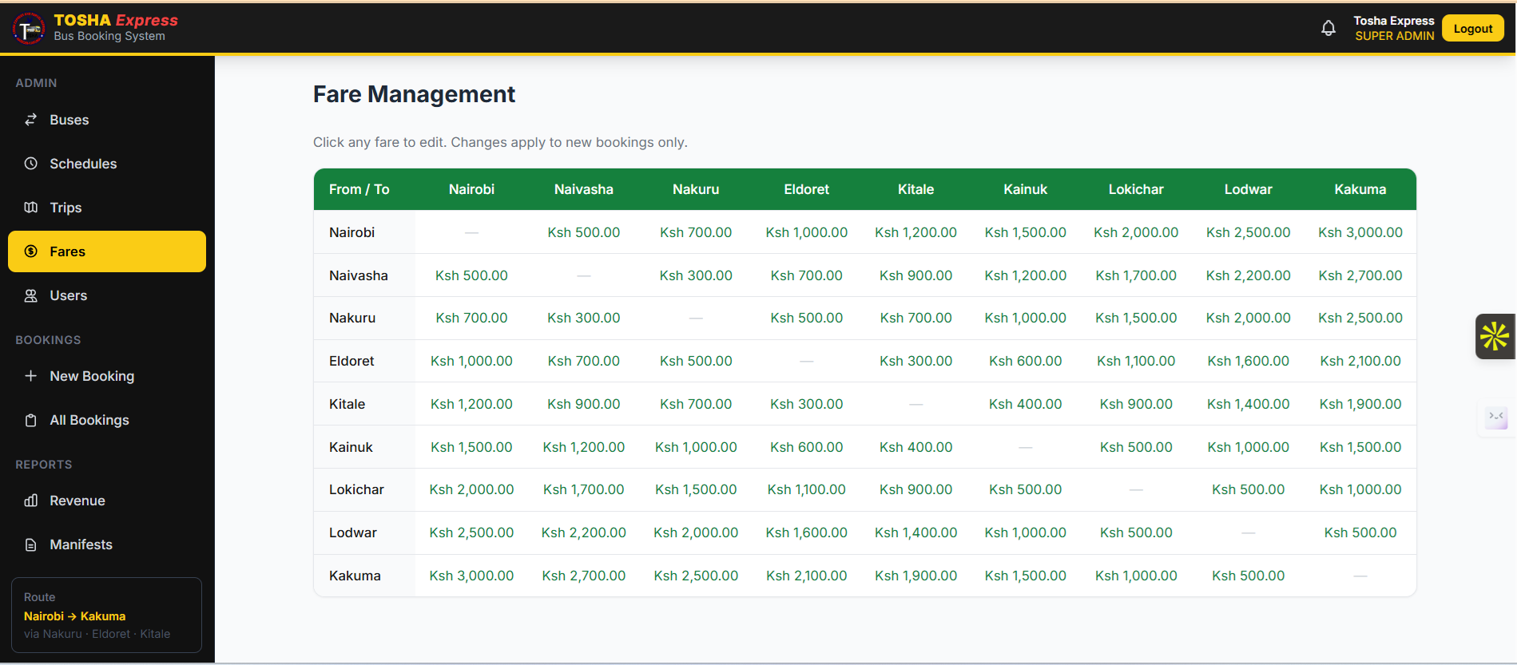Click the Lokichar column header
Viewport: 1517px width, 665px height.
(x=1136, y=189)
